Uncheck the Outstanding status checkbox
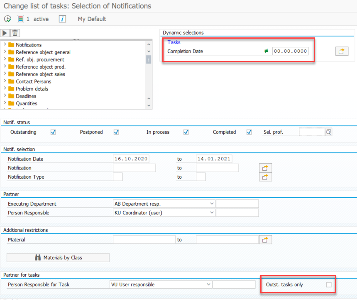The height and width of the screenshot is (300, 357). pos(53,132)
